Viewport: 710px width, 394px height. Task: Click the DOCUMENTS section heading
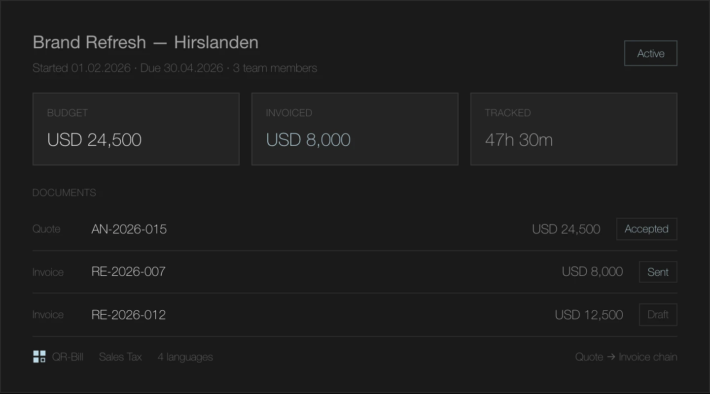click(64, 193)
